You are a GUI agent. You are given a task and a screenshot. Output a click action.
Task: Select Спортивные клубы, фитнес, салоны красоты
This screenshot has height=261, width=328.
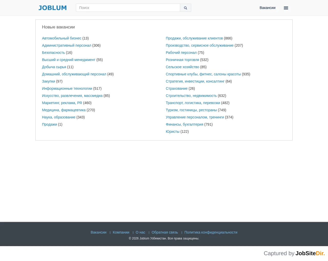(x=203, y=74)
